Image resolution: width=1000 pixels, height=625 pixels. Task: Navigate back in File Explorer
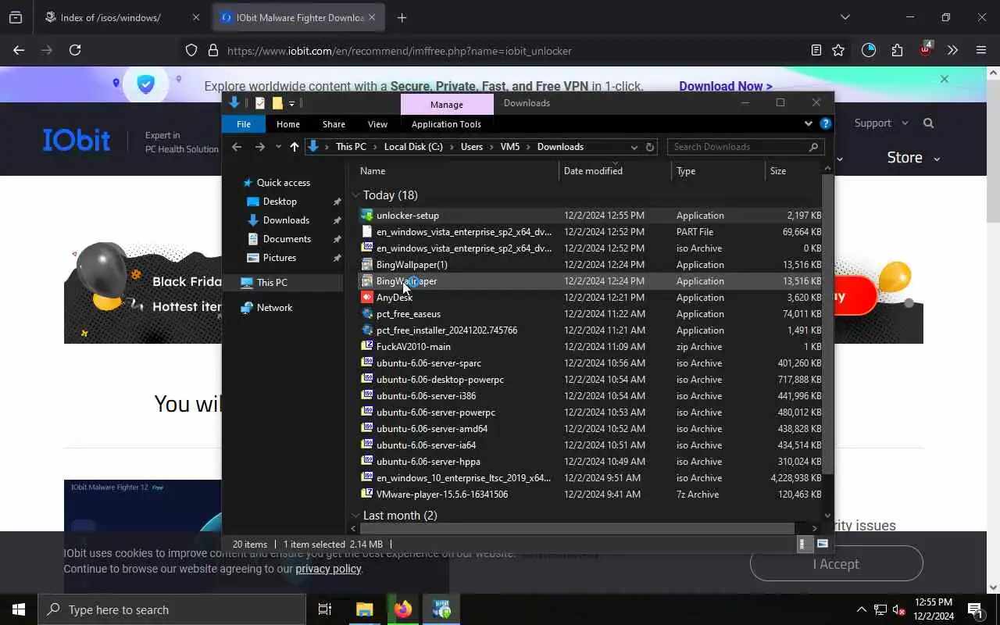(237, 147)
